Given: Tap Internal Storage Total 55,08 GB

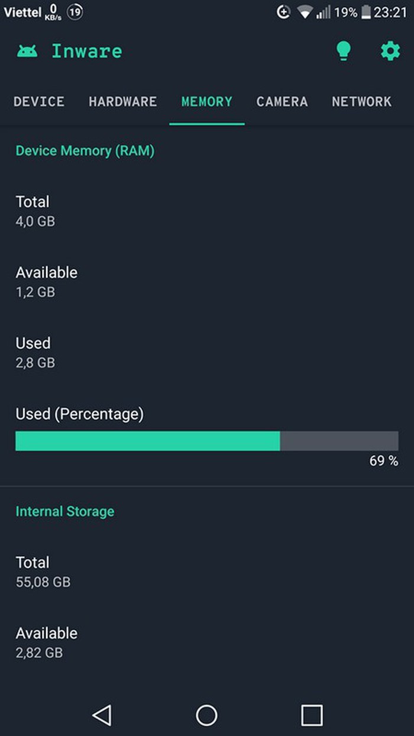Looking at the screenshot, I should (43, 572).
